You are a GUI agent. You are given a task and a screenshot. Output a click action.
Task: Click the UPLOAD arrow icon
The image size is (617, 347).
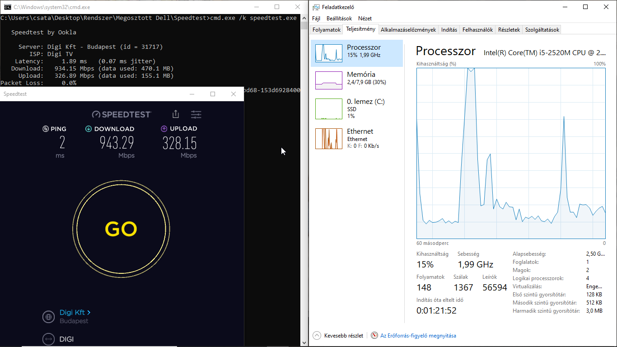pyautogui.click(x=164, y=129)
